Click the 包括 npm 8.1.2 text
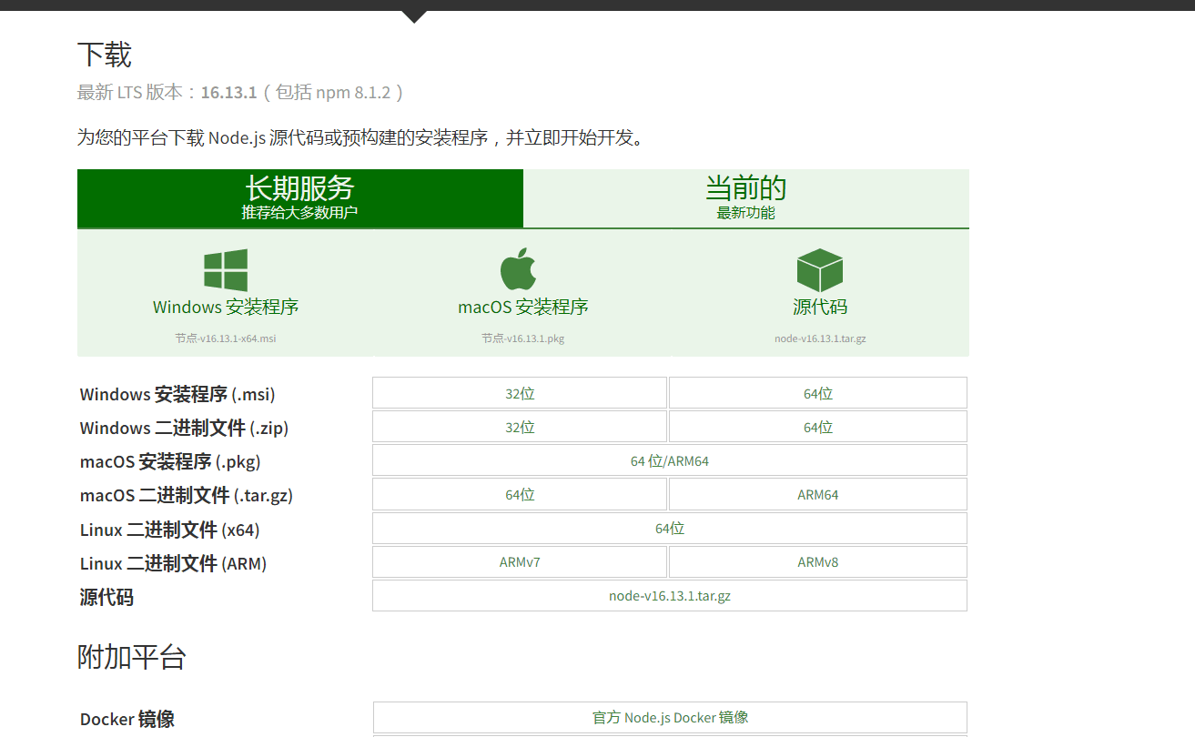The height and width of the screenshot is (737, 1195). (x=333, y=92)
